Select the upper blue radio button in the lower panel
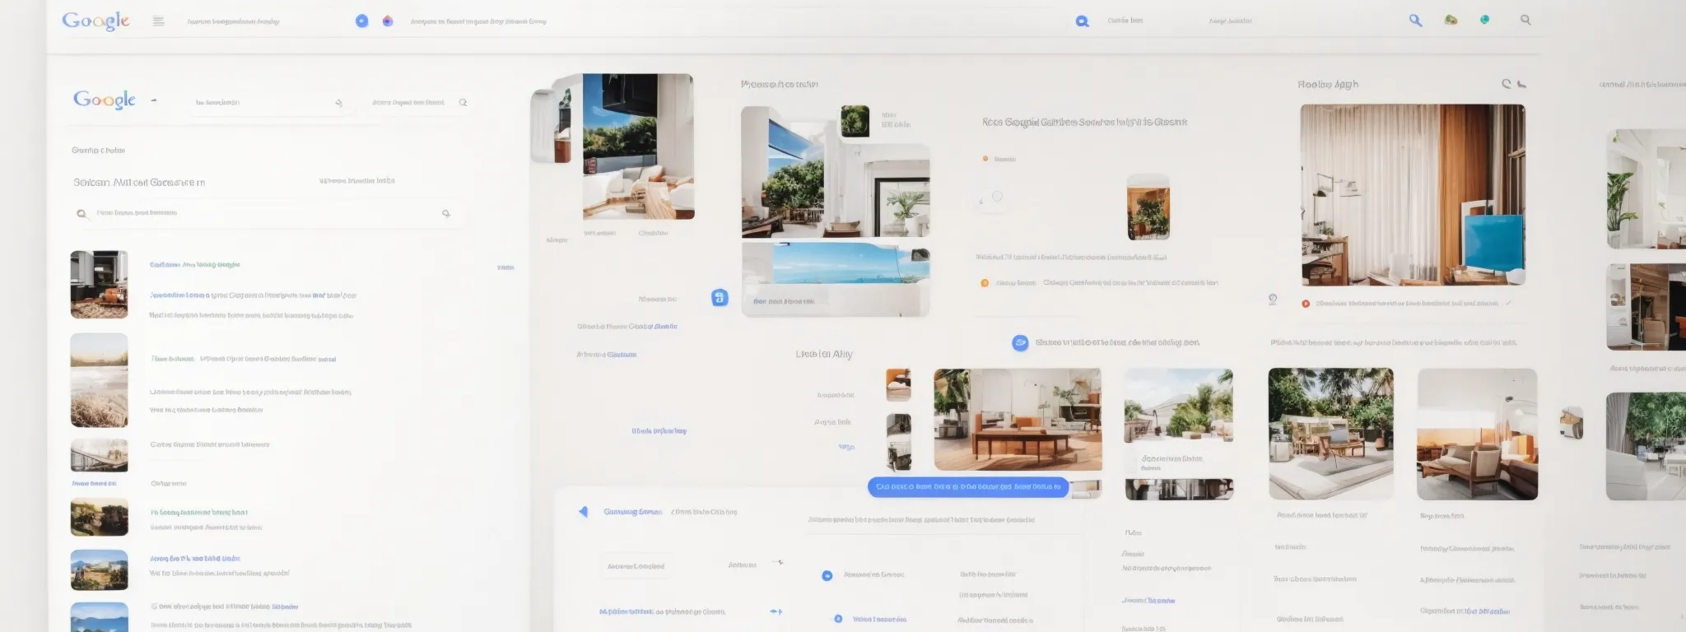Screen dimensions: 1686x632 coord(827,575)
